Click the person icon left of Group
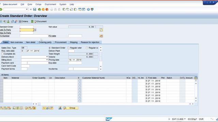Viewport: 218px width, 122px height. tap(60, 108)
